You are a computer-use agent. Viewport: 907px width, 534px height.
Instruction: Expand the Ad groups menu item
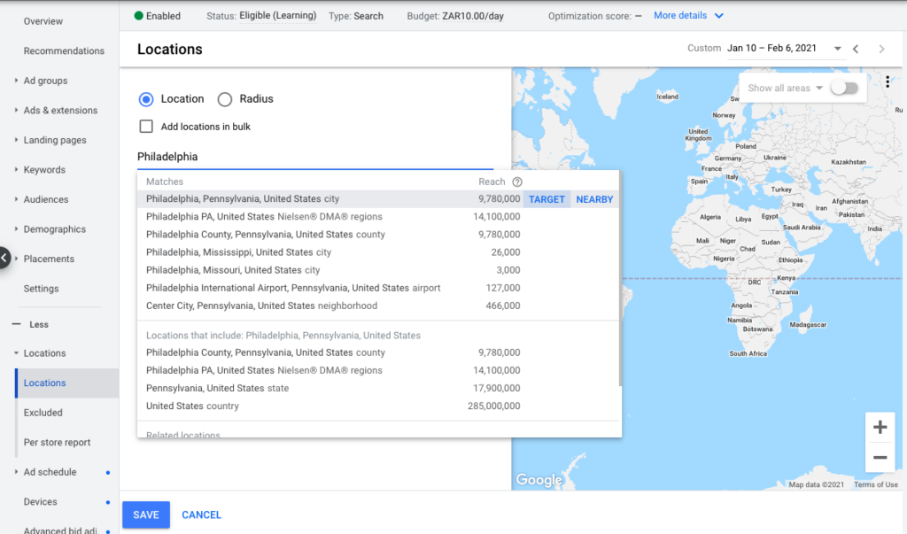click(16, 81)
